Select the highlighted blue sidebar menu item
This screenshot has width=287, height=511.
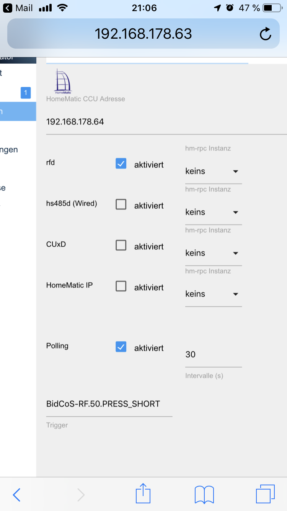[x=18, y=111]
